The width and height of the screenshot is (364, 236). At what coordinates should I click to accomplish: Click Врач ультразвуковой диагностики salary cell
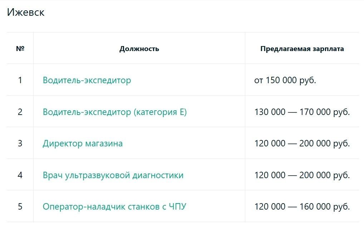pyautogui.click(x=302, y=175)
